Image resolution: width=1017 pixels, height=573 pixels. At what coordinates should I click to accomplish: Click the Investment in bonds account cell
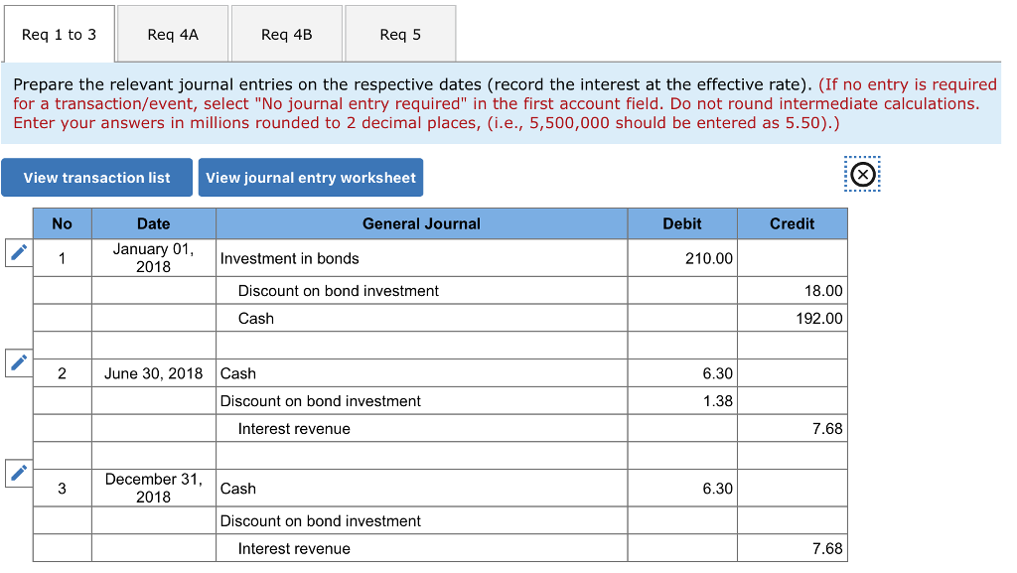click(421, 258)
